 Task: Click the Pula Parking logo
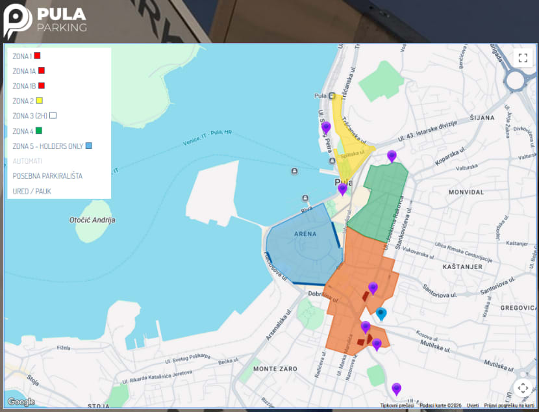click(45, 20)
